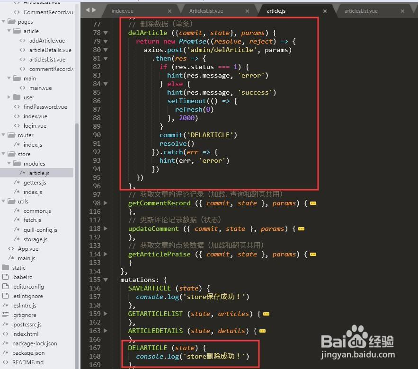The width and height of the screenshot is (418, 369).
Task: Unfold ARTICLEDETAILS at line 163
Action: [x=106, y=331]
